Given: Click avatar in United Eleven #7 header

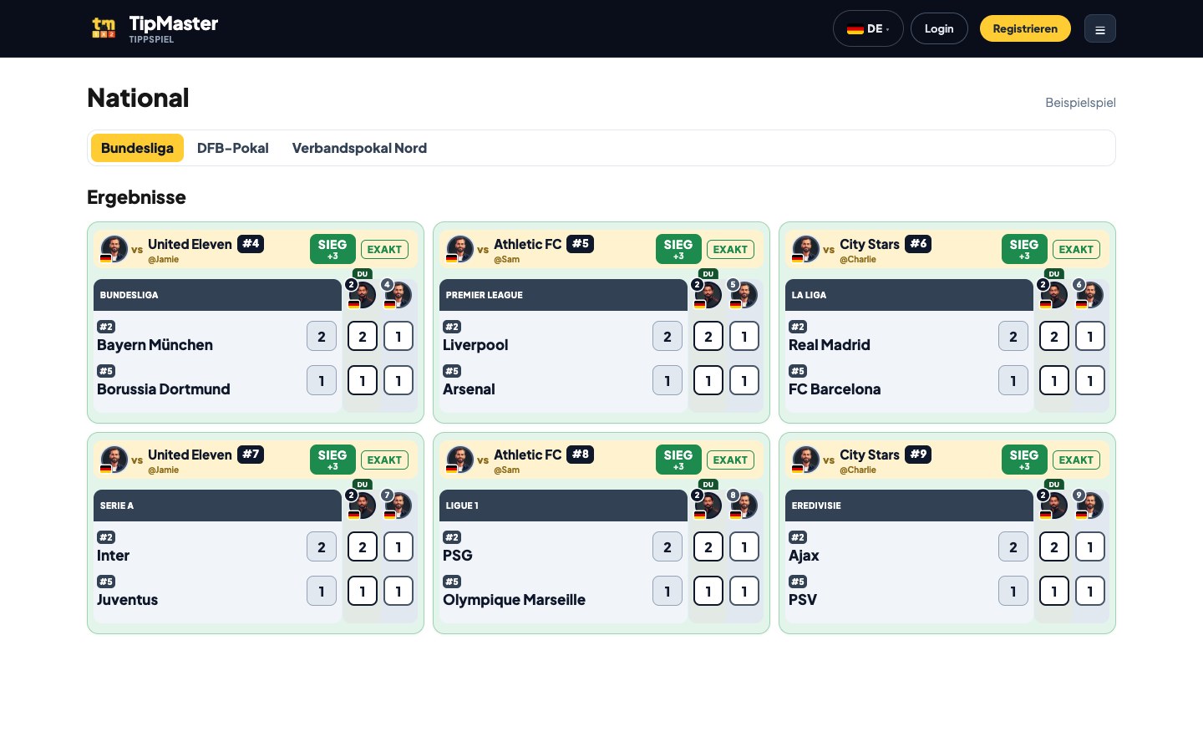Looking at the screenshot, I should (114, 460).
